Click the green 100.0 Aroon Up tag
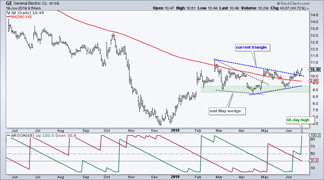 315,135
